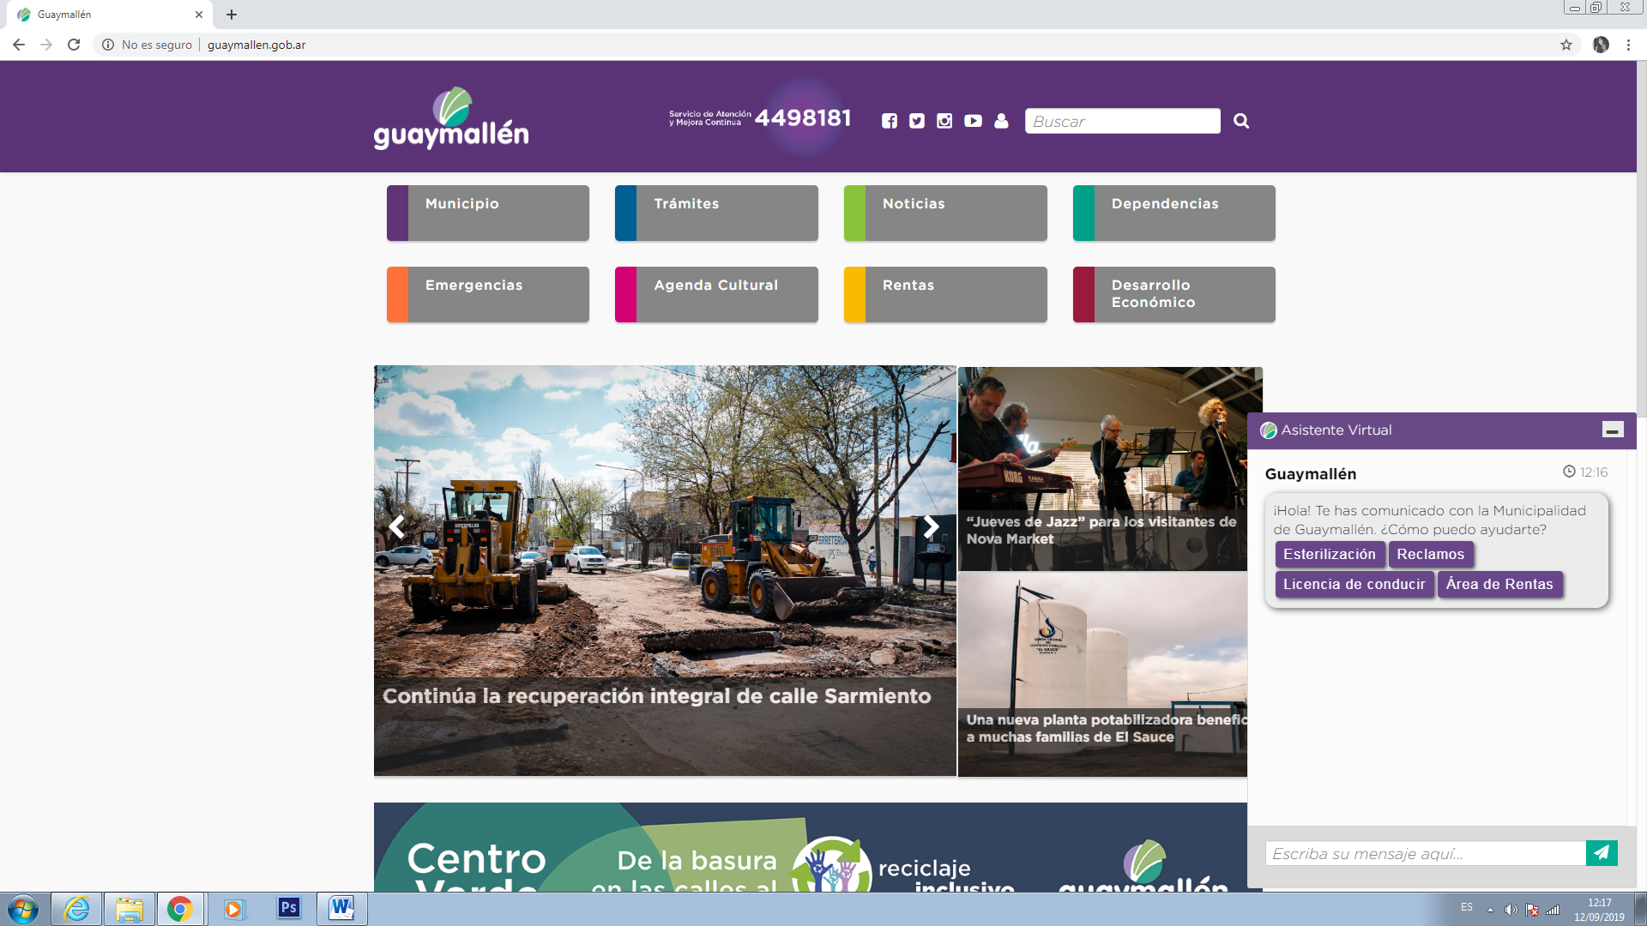
Task: View site info 'No es seguro' icon
Action: [108, 45]
